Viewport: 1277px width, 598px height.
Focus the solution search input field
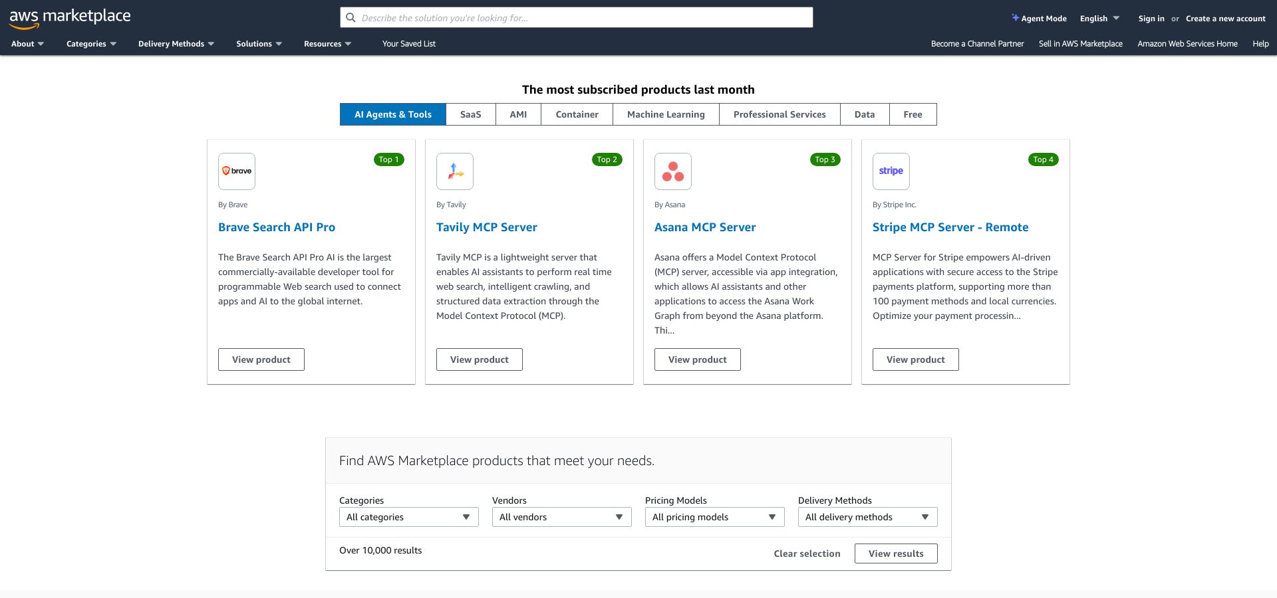pyautogui.click(x=582, y=18)
